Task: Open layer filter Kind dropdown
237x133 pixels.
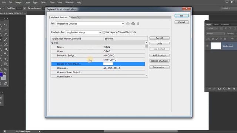Action: click(212, 28)
